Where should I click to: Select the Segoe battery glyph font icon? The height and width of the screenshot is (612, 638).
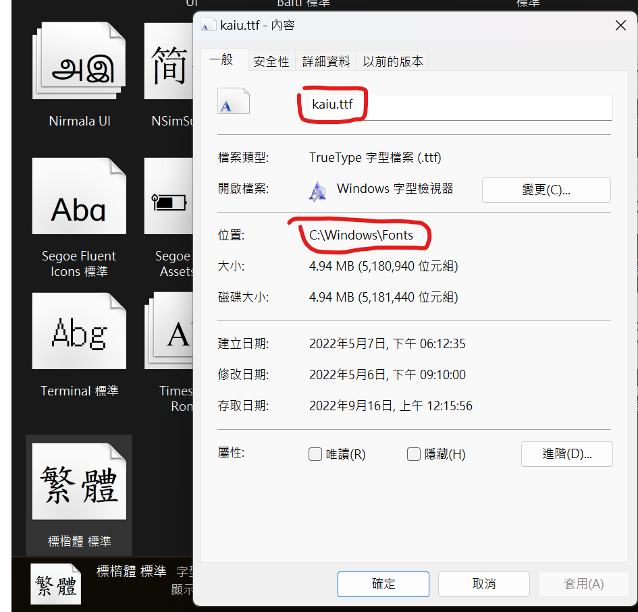tap(169, 196)
